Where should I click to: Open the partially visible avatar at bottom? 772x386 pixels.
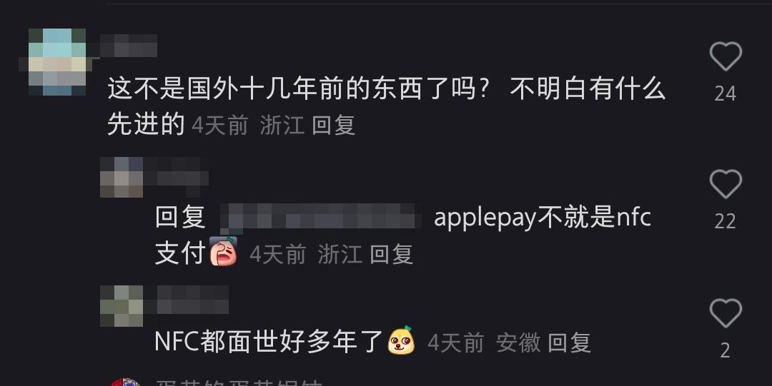[x=125, y=382]
